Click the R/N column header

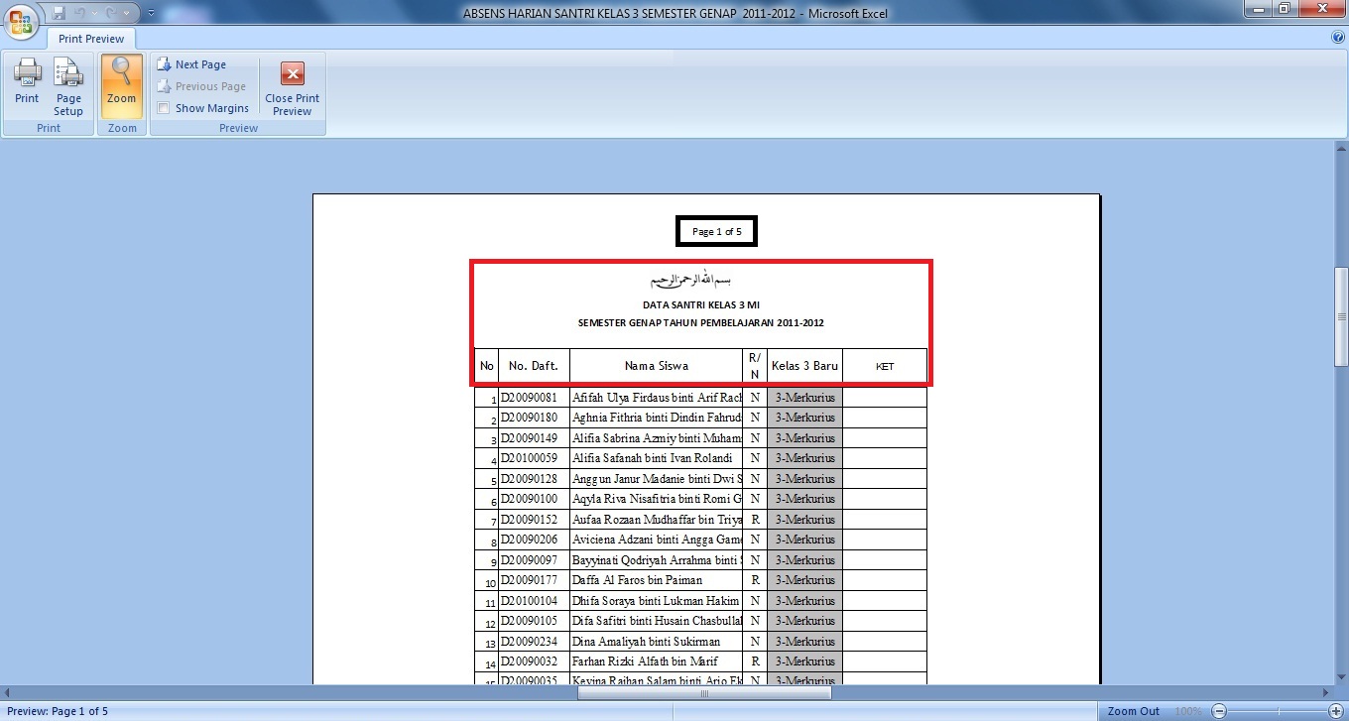coord(755,366)
